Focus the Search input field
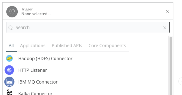 pos(88,28)
